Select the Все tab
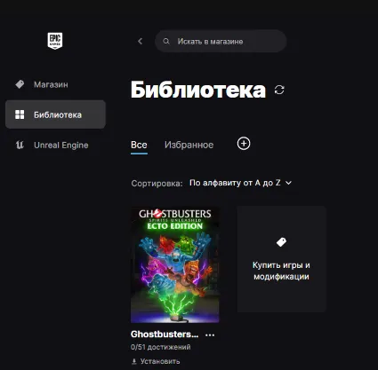 (x=139, y=145)
